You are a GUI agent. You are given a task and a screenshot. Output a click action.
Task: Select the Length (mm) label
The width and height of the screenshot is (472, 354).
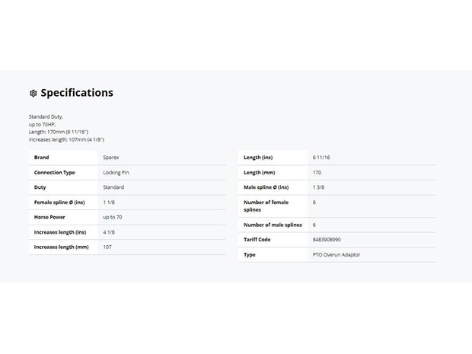[259, 173]
